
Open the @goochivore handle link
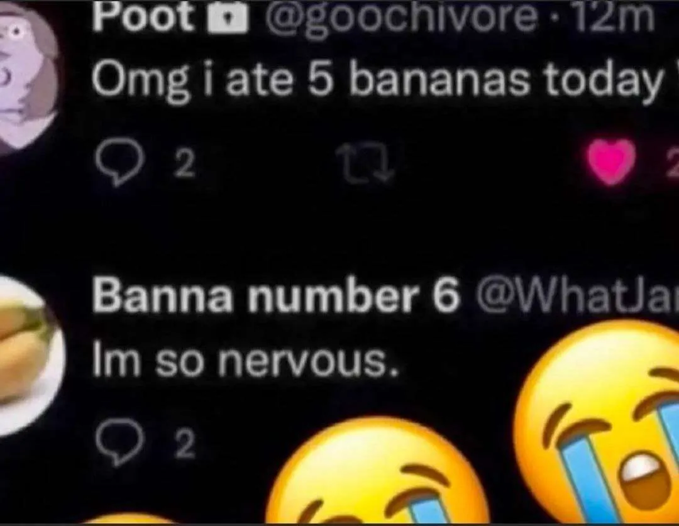tap(400, 18)
